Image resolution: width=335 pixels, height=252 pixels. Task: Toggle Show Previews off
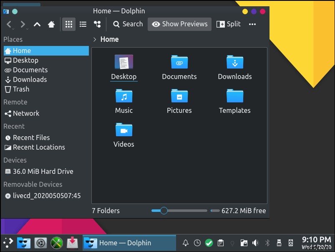click(179, 24)
